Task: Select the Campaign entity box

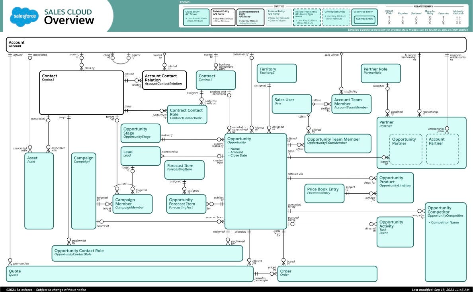Action: click(84, 191)
